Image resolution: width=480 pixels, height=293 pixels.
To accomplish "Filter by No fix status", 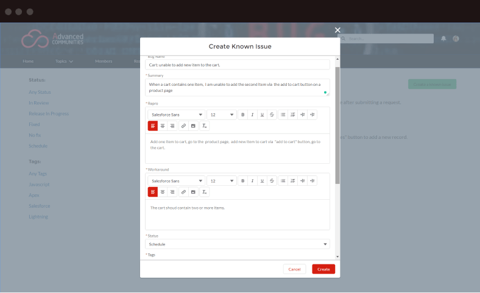I will [35, 135].
